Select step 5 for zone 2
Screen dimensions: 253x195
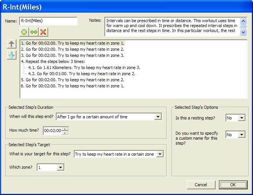tap(73, 80)
